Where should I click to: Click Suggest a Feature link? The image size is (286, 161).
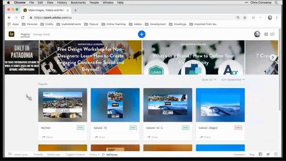click(76, 155)
